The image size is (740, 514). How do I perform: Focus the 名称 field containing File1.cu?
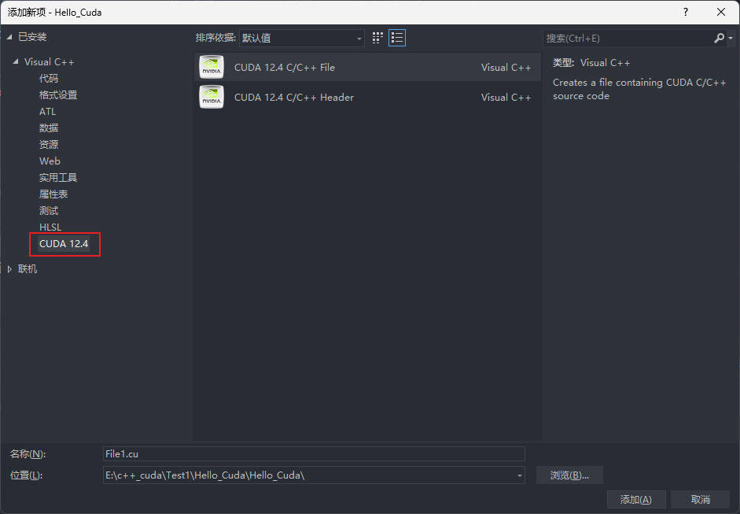[314, 454]
